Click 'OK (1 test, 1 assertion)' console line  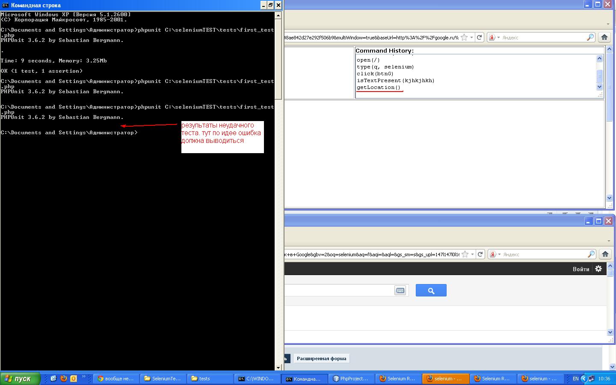pos(41,71)
